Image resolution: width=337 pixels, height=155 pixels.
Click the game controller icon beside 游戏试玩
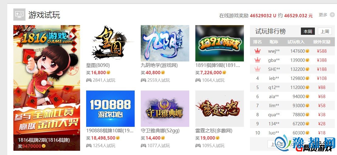tap(19, 15)
